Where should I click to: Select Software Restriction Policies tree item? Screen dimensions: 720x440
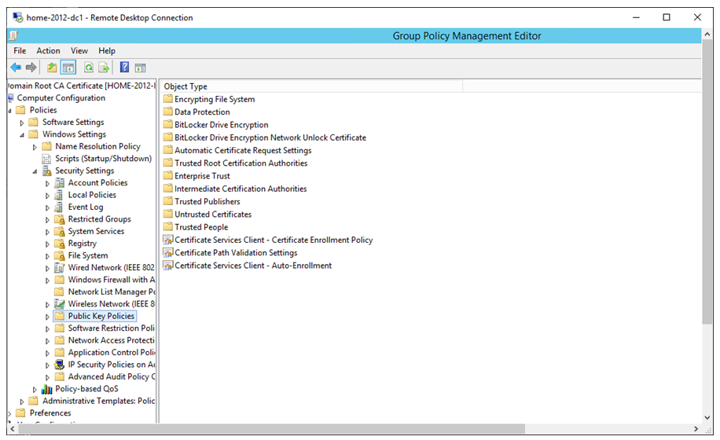point(111,328)
